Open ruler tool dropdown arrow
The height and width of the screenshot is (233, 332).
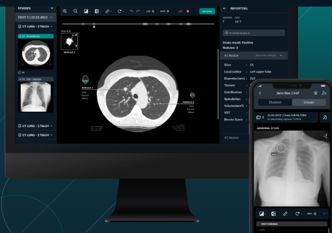[x=111, y=11]
